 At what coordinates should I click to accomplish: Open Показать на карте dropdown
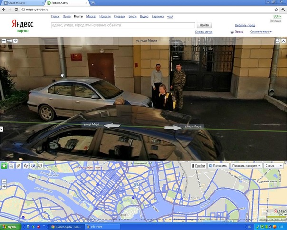pyautogui.click(x=246, y=166)
